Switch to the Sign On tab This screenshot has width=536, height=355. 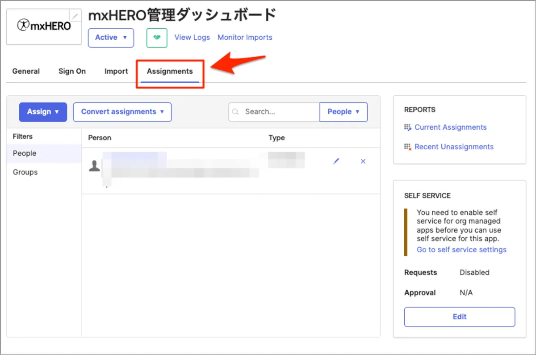[72, 71]
